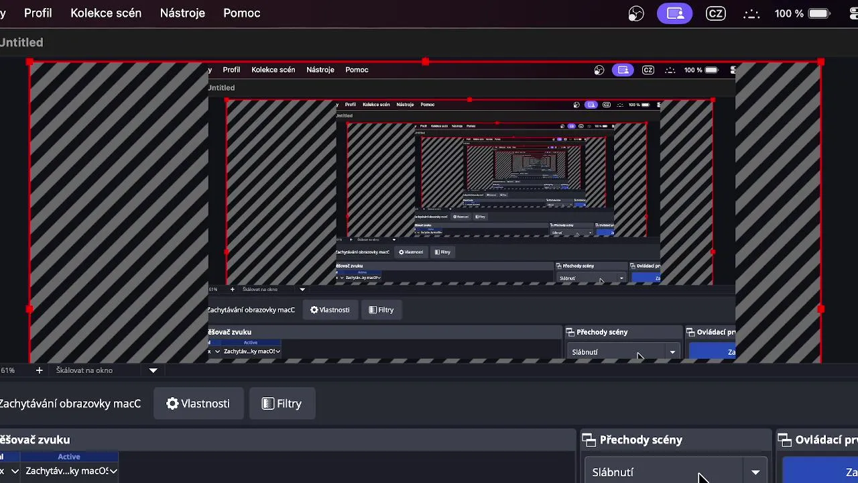Viewport: 858px width, 483px height.
Task: Click the large 61% zoom value below preview
Action: 8,370
